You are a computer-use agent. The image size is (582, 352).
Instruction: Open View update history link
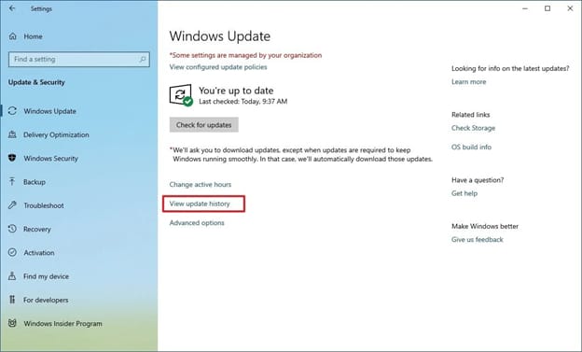tap(200, 204)
